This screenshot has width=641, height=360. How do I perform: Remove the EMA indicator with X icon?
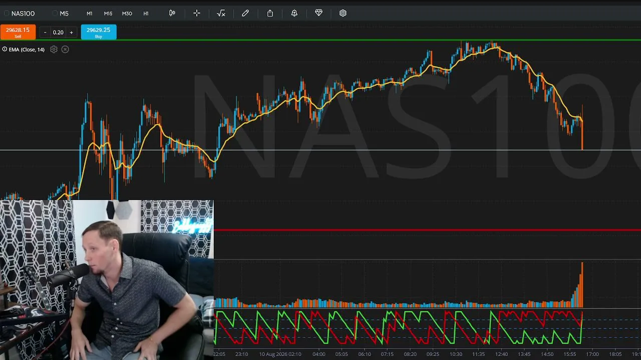(65, 49)
